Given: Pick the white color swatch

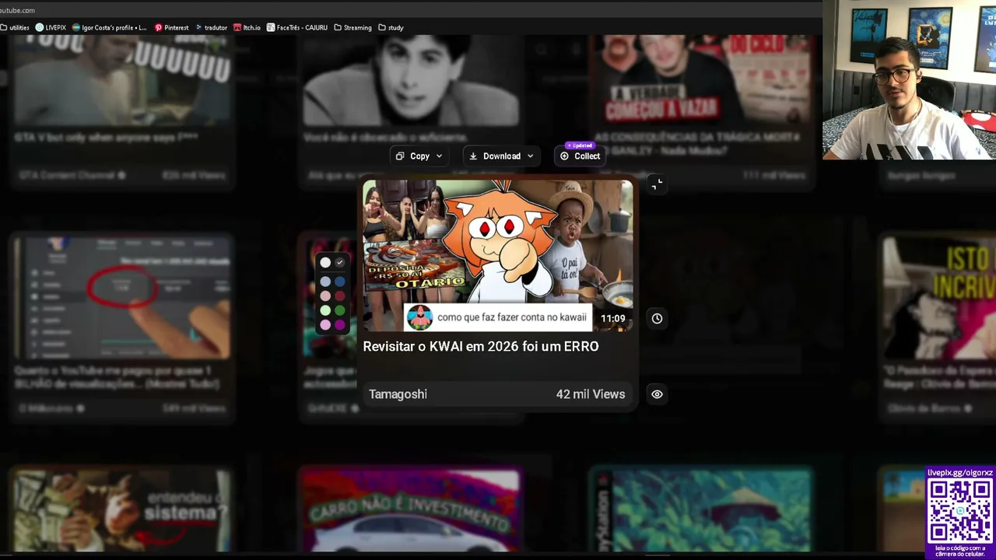Looking at the screenshot, I should (325, 263).
